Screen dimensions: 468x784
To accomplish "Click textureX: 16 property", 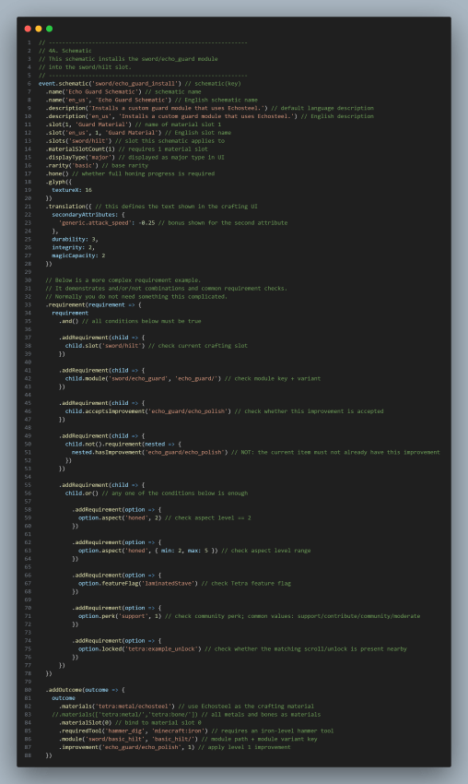I will [x=72, y=191].
